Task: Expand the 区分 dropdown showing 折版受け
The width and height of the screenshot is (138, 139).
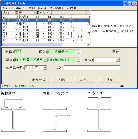Action: tap(78, 52)
